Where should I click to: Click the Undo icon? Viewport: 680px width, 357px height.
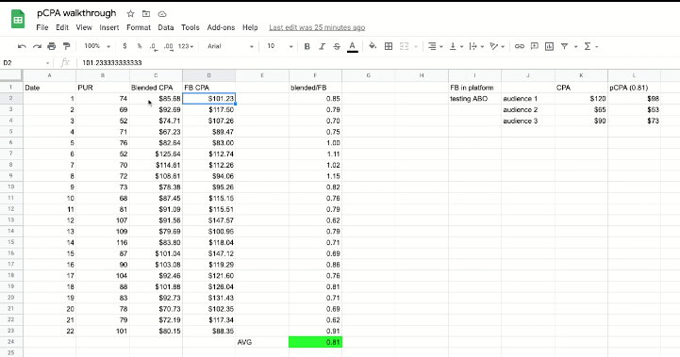click(22, 46)
